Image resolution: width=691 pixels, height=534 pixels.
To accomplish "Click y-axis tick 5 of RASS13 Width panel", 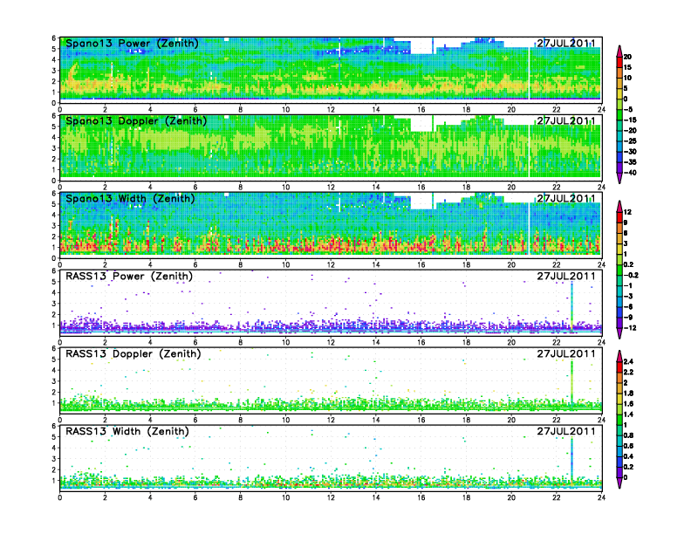I will [54, 437].
